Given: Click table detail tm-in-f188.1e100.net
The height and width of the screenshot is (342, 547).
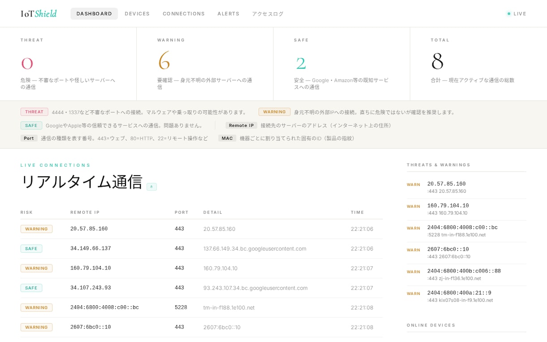Looking at the screenshot, I should pos(229,308).
